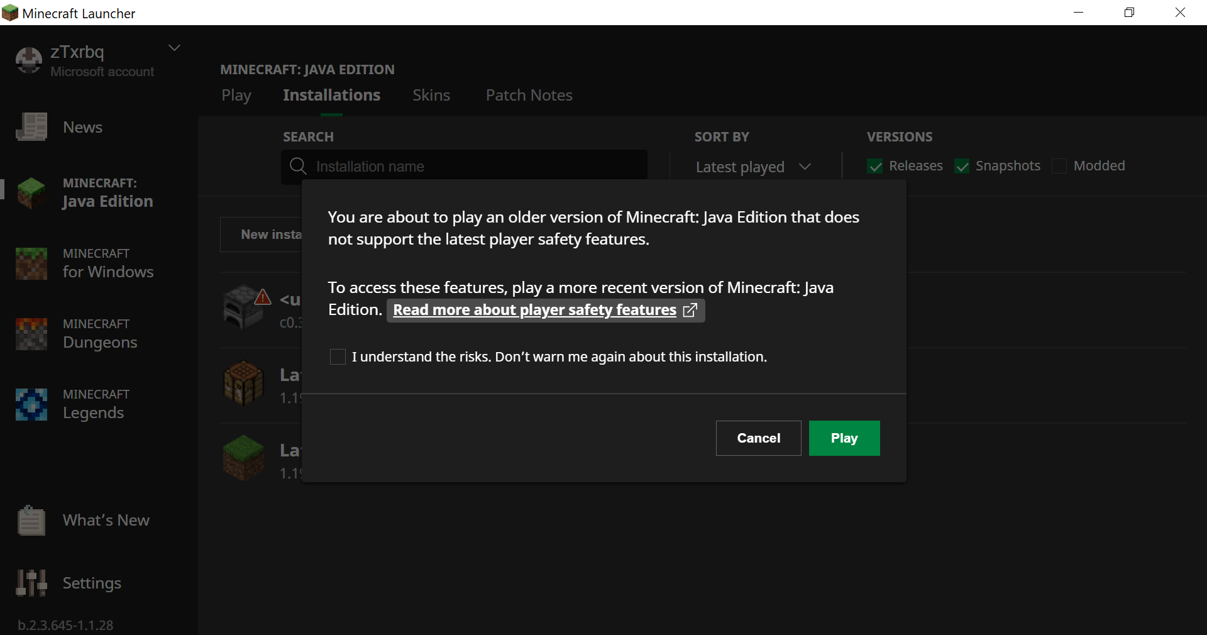Expand the zTxrbq account dropdown chevron
Screen dimensions: 1207x635
pos(175,48)
